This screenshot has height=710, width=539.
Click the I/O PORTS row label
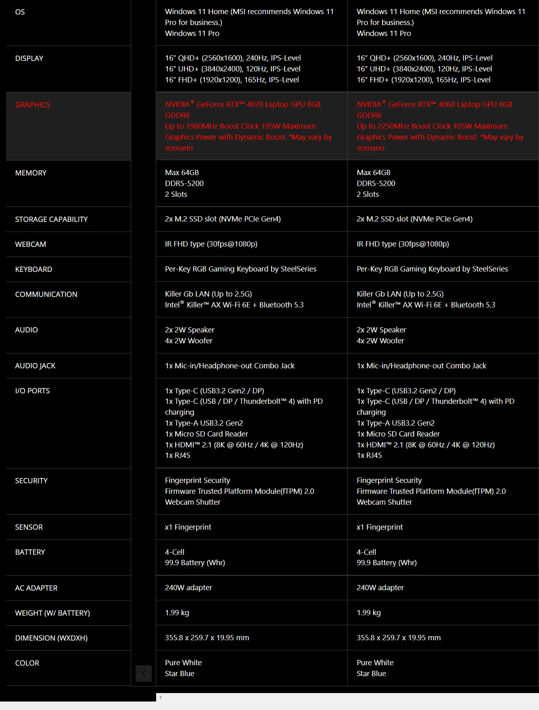[x=32, y=391]
